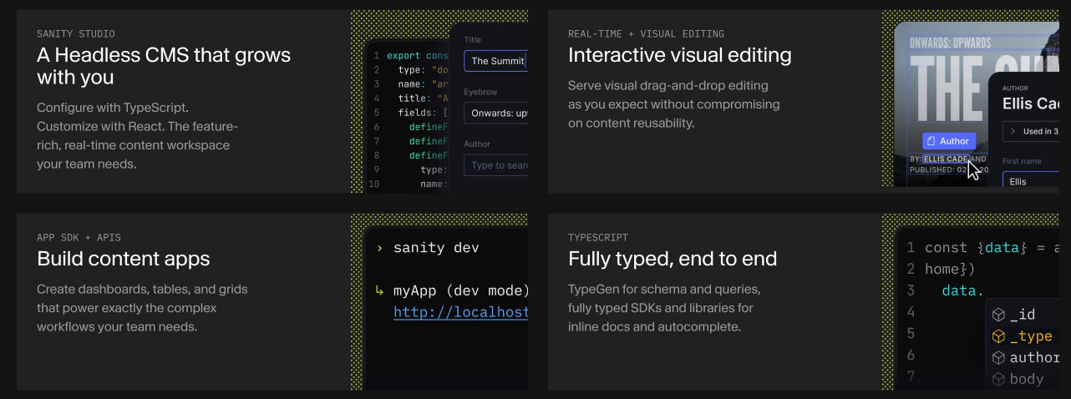Click the blue Author overlay button
Screen dimensions: 1071x399
click(x=949, y=141)
